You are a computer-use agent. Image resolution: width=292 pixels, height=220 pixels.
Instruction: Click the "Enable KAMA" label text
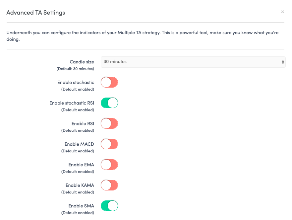80,185
